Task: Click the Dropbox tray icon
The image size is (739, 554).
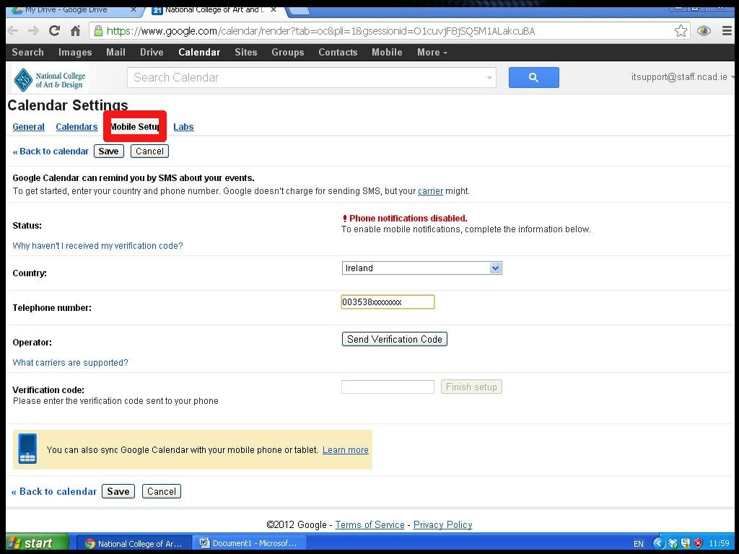Action: pos(673,544)
